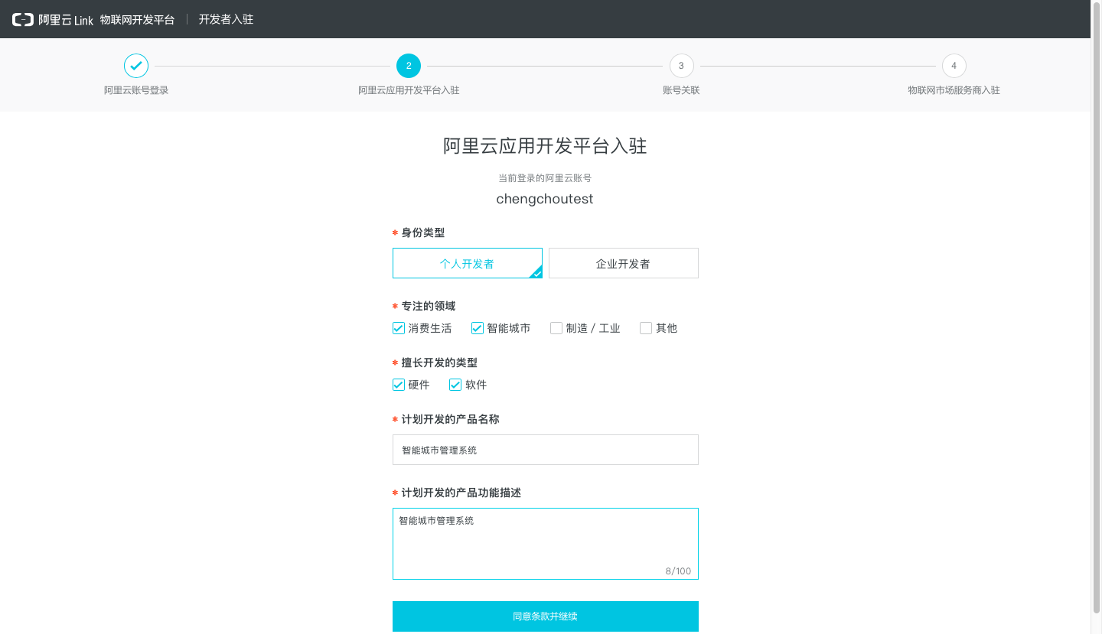Click the step 4 circle indicator
The image size is (1102, 634).
[x=954, y=66]
